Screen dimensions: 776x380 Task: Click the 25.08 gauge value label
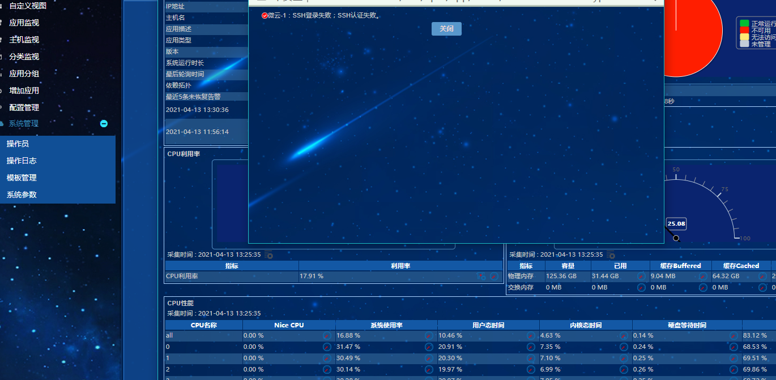(x=676, y=223)
